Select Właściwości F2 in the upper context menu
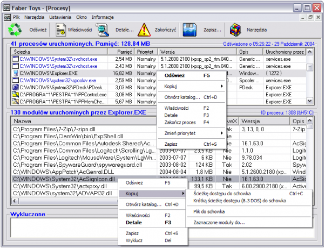 pos(191,108)
